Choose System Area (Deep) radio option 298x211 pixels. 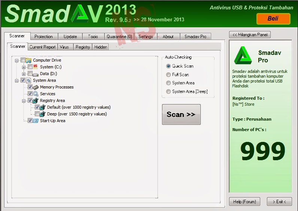tap(168, 91)
